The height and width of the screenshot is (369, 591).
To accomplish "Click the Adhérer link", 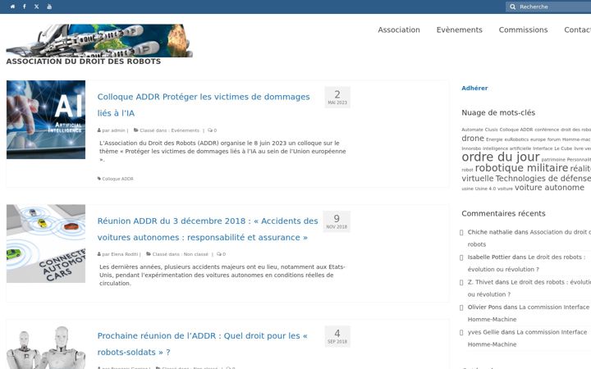I will click(474, 88).
